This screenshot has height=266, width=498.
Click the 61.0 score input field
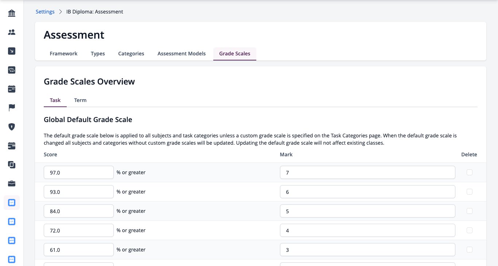[x=79, y=250]
